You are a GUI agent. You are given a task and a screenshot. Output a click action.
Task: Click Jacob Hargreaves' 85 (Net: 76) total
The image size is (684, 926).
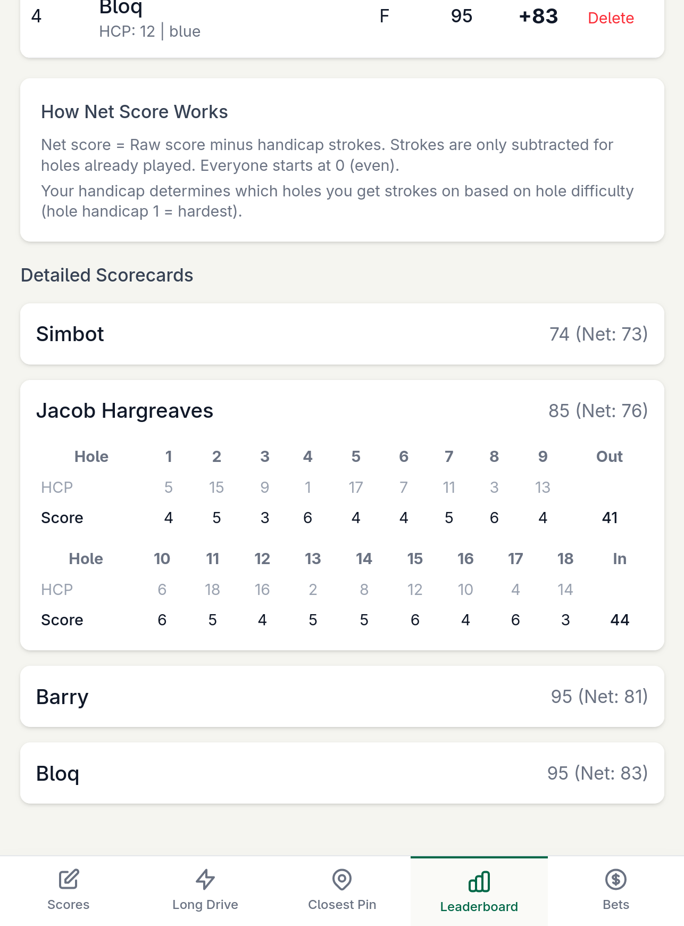click(x=598, y=411)
